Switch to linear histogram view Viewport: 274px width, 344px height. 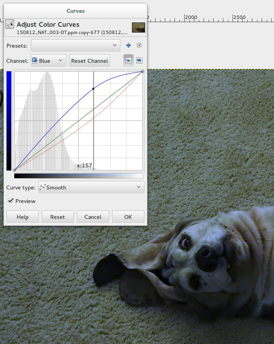point(128,60)
